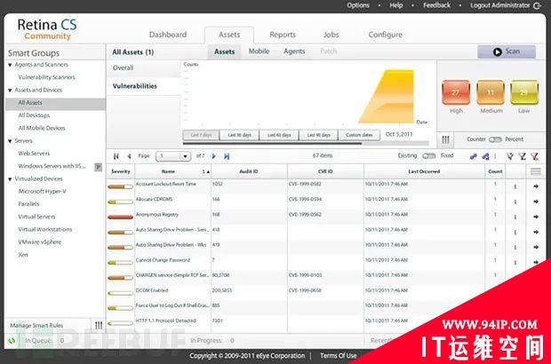Select Microsoft Hyper-V smart group

42,191
